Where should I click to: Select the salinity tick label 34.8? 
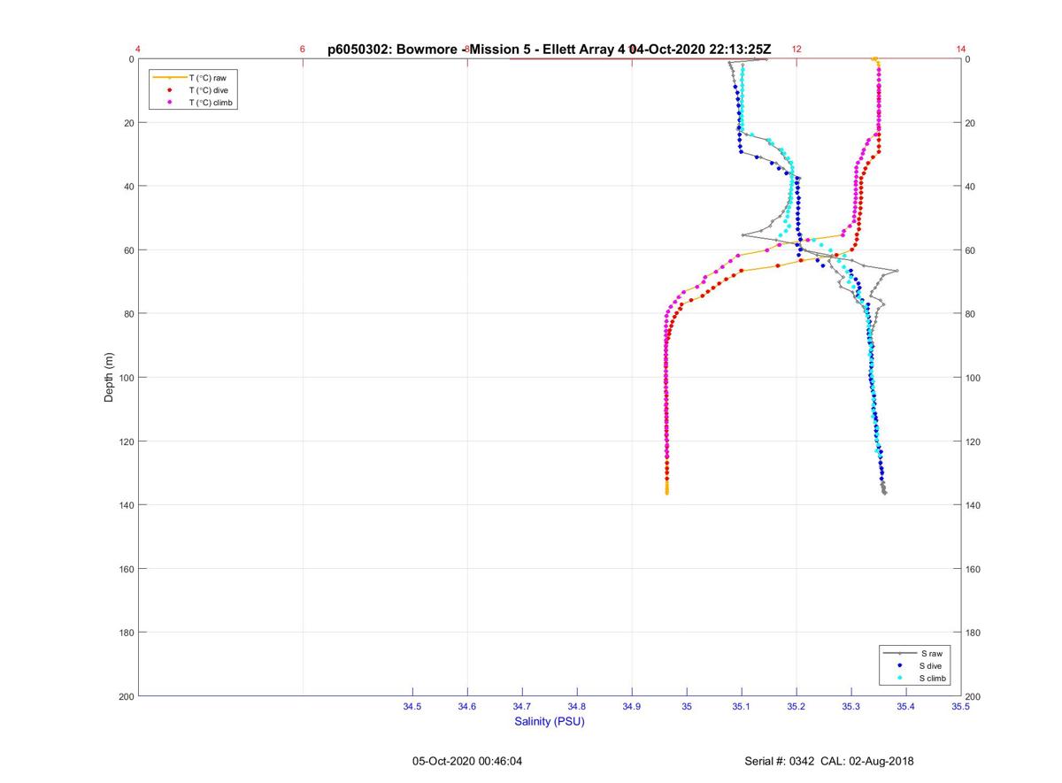[x=577, y=706]
